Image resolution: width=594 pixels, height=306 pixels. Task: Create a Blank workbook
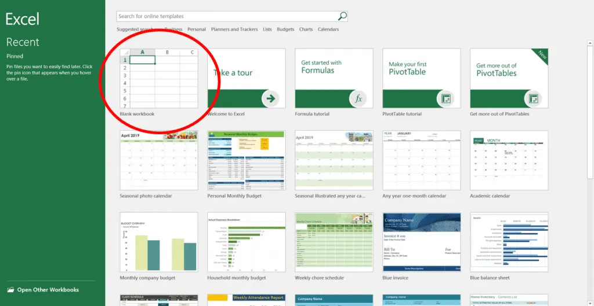pos(159,78)
